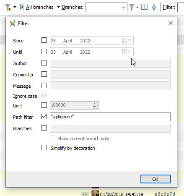184x196 pixels.
Task: Open the All branches menu arrow
Action: pyautogui.click(x=58, y=7)
